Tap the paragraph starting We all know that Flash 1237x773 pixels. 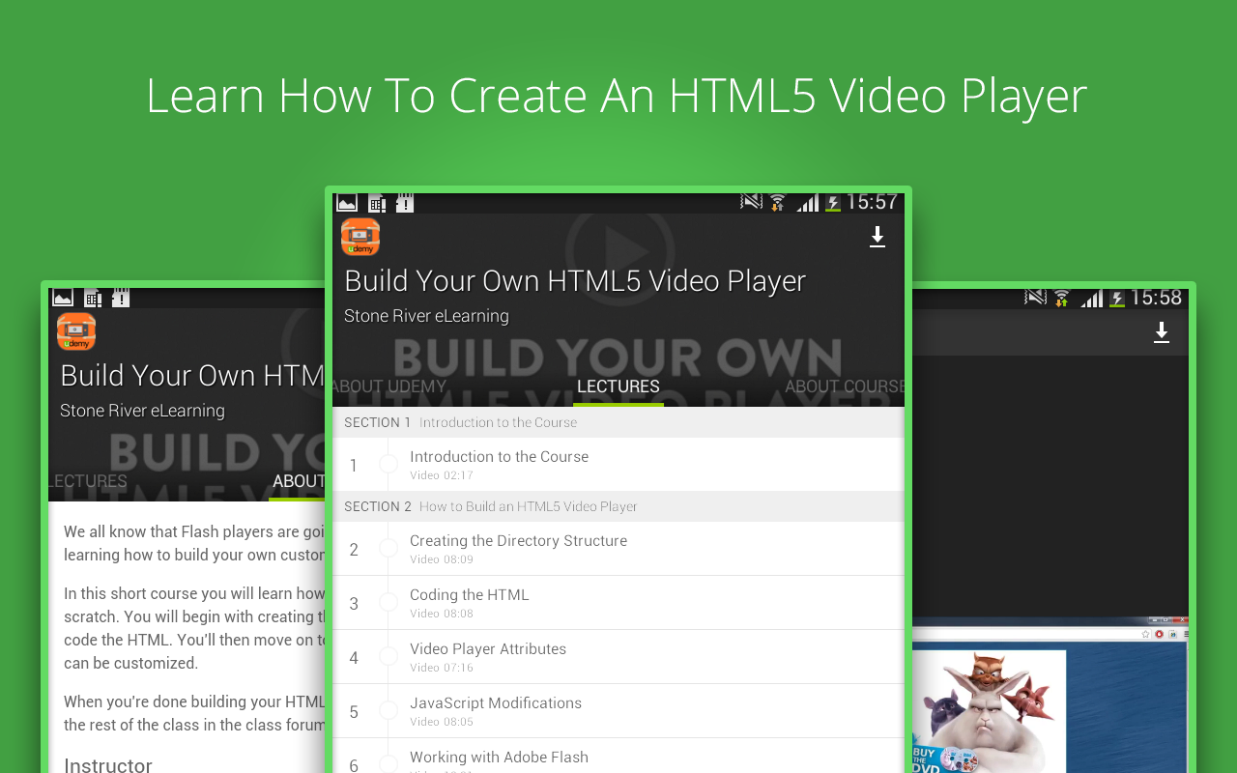point(194,543)
